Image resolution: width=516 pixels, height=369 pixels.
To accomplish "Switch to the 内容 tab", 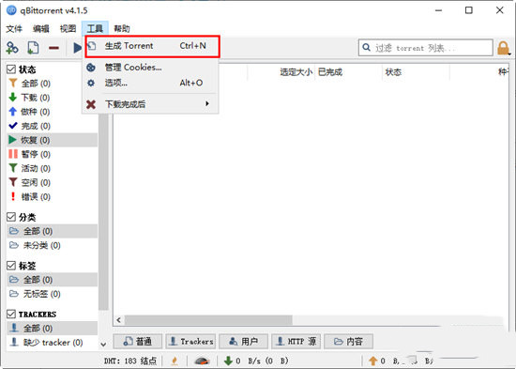I will [x=348, y=342].
